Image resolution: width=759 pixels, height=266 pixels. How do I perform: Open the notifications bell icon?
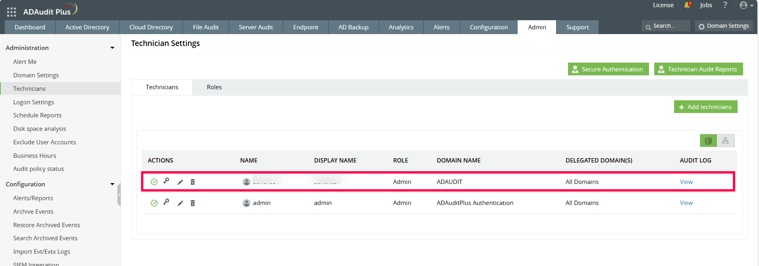[x=687, y=5]
